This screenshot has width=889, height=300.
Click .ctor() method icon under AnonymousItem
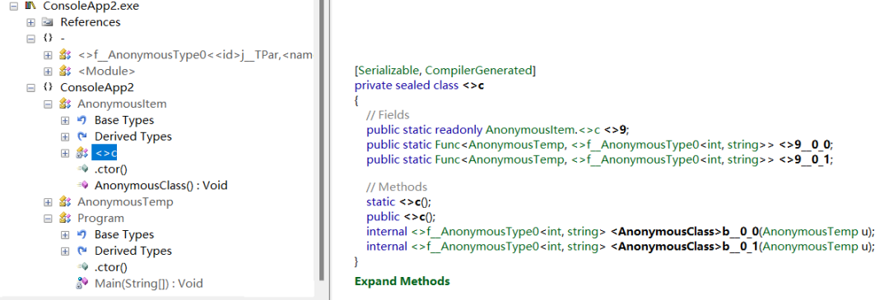[x=82, y=168]
